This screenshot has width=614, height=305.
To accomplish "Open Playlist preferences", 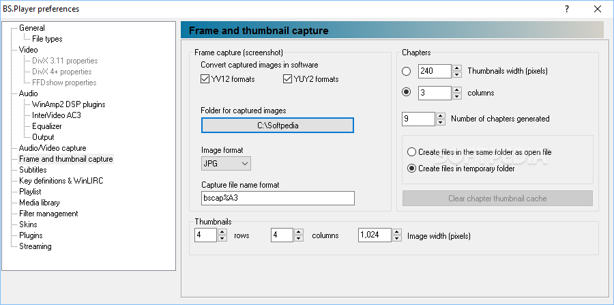I will click(x=30, y=192).
